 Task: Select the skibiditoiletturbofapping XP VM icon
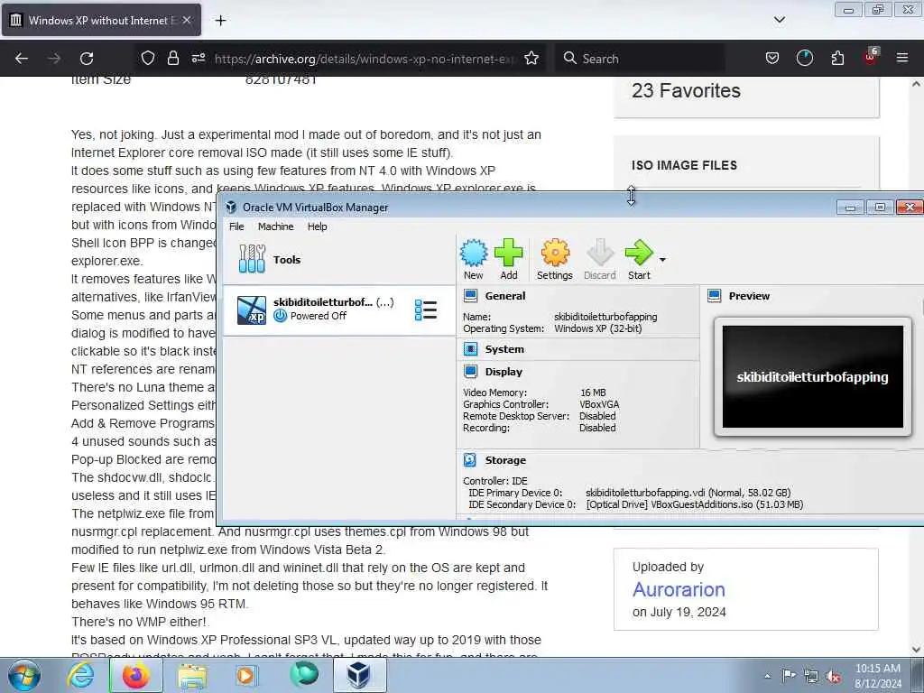[x=252, y=310]
